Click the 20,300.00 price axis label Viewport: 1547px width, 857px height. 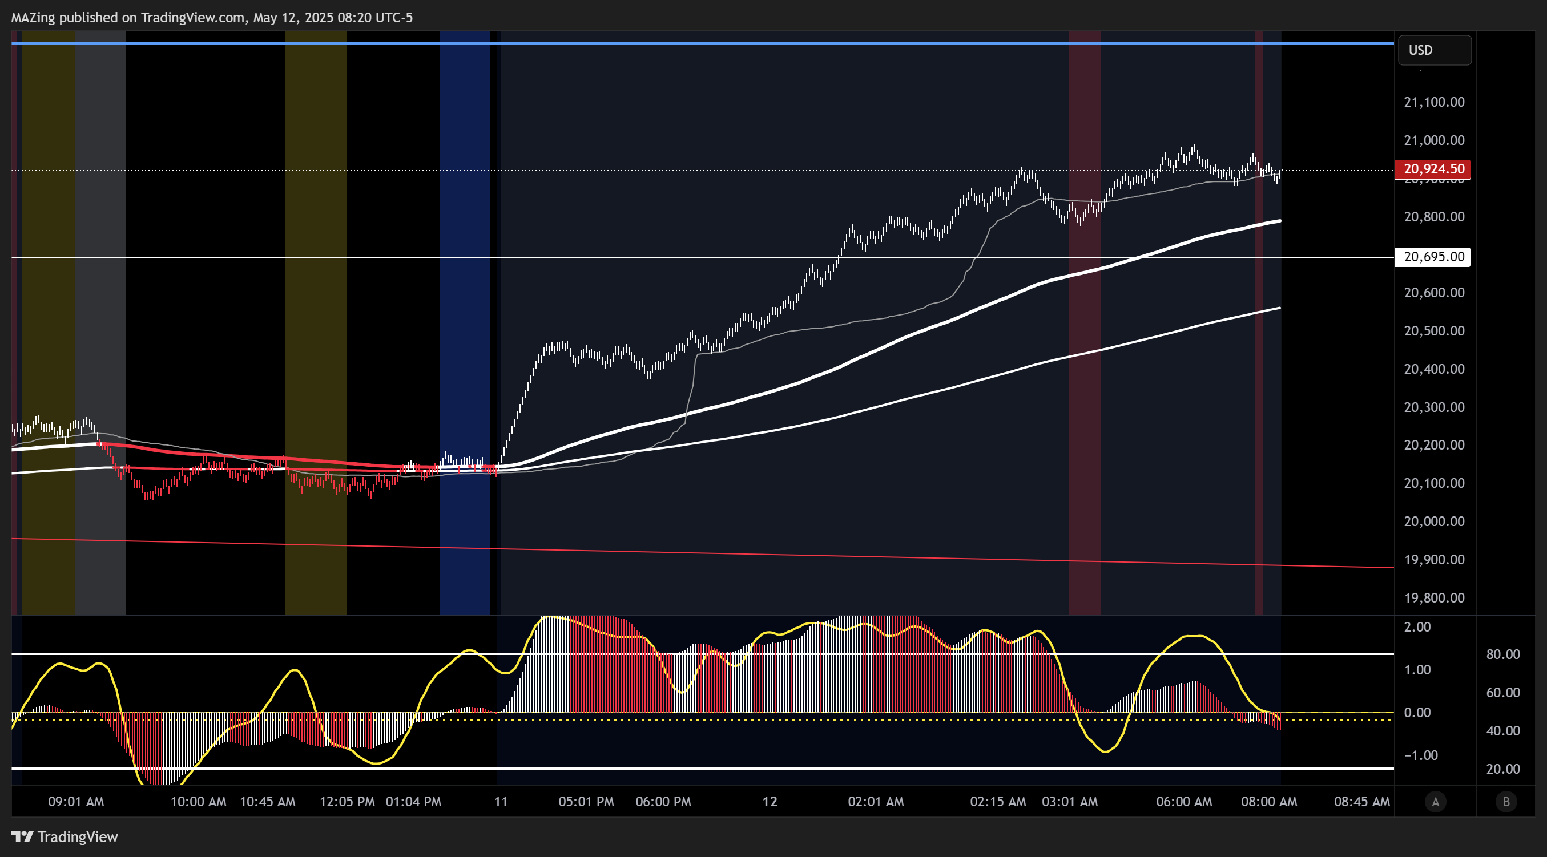click(1434, 407)
